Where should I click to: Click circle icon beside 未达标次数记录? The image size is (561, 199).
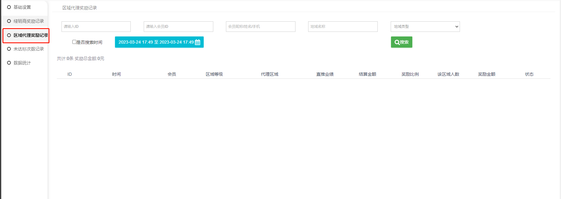click(x=9, y=49)
